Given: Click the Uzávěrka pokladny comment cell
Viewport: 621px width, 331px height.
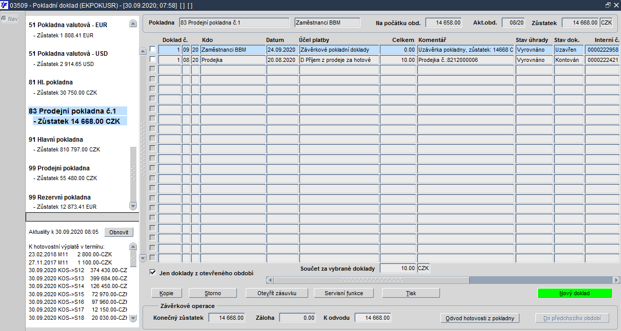Looking at the screenshot, I should (x=466, y=50).
